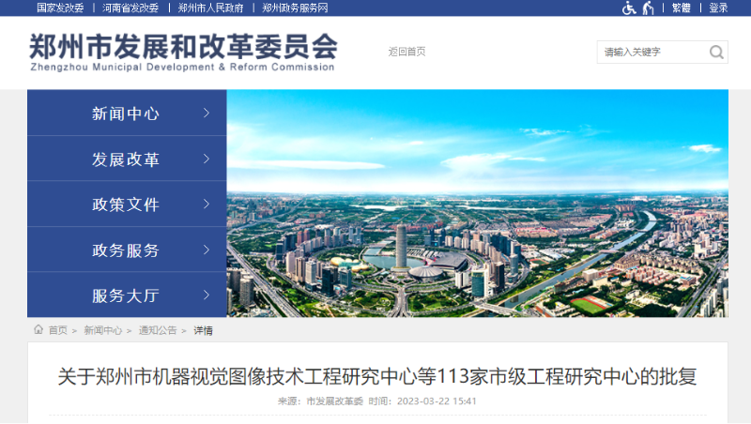Expand the 政策文件 menu arrow
751x424 pixels.
tap(207, 204)
